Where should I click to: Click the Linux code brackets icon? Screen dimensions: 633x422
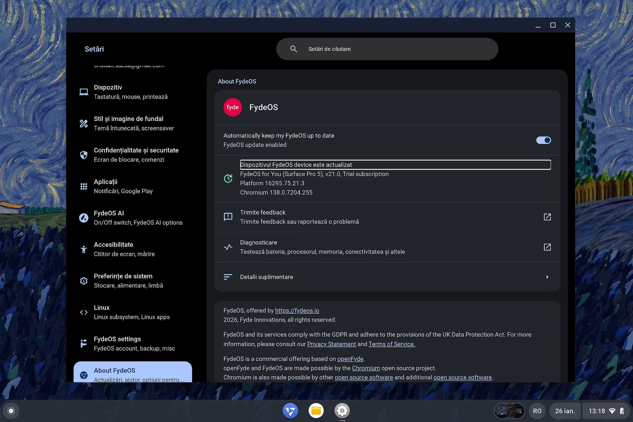(x=84, y=312)
